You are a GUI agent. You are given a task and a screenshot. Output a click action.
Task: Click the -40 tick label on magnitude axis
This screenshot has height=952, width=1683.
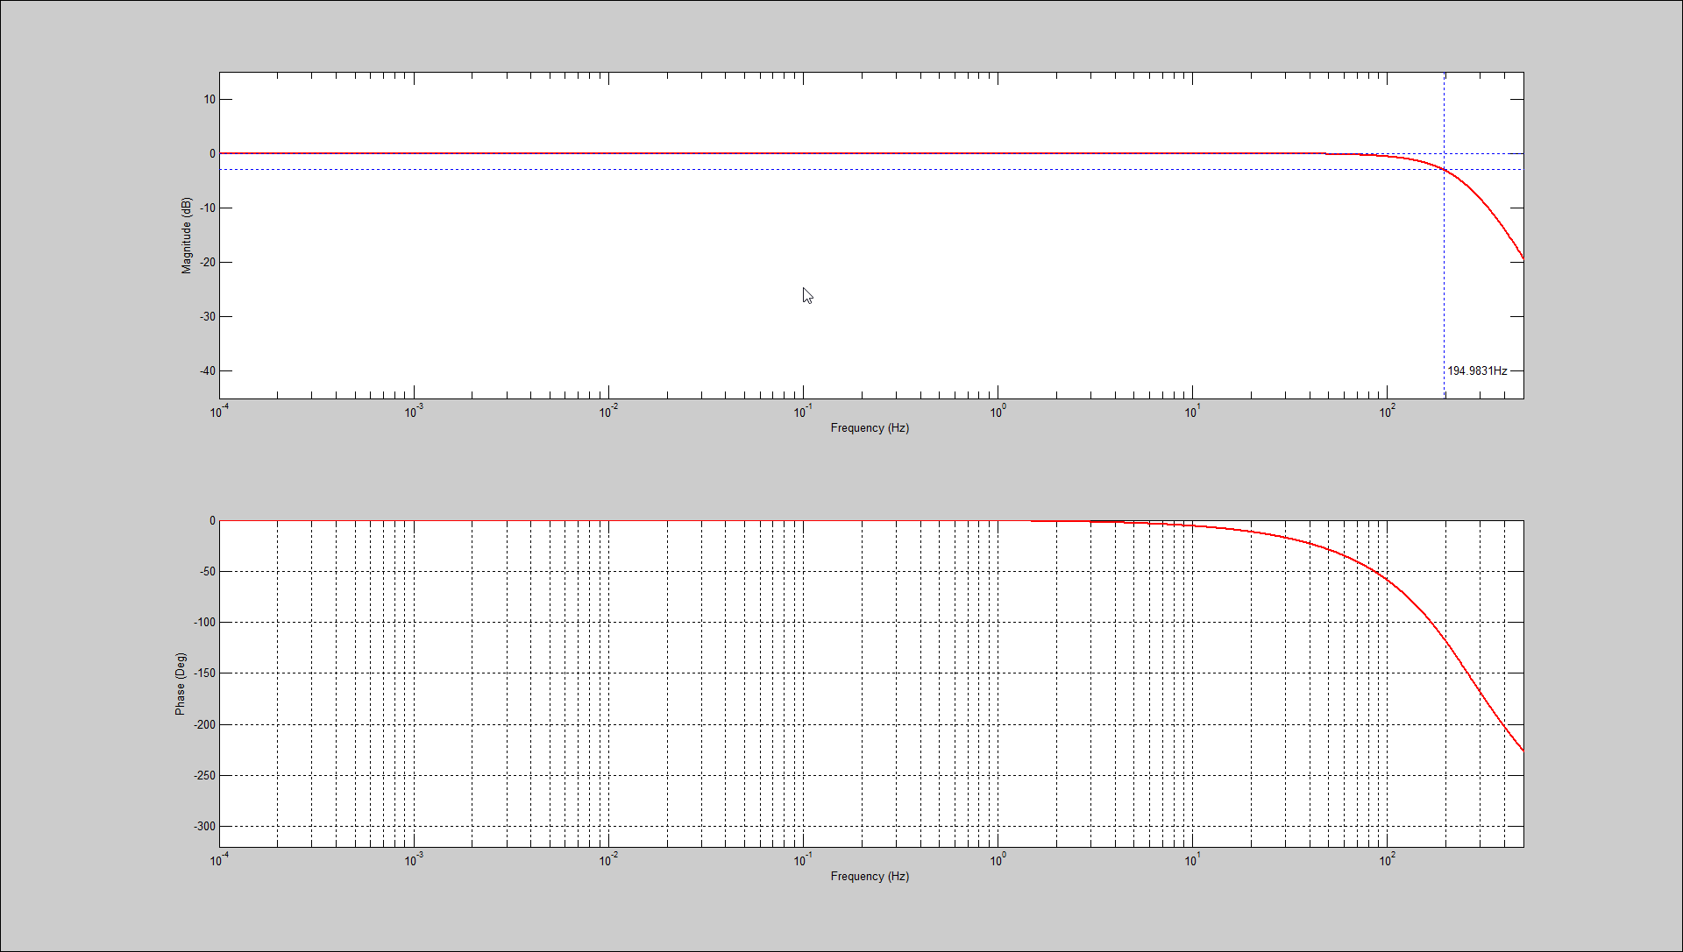[x=208, y=371]
